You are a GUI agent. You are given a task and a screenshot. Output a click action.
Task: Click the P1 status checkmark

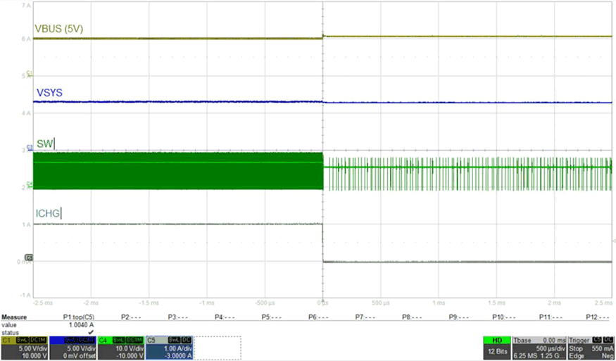click(x=91, y=331)
